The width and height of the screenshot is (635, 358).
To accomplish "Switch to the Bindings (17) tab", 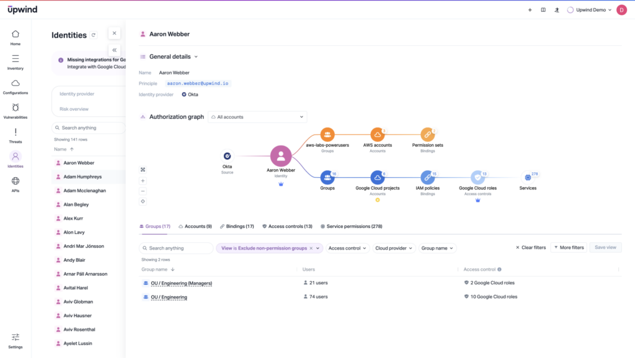I will pos(237,227).
